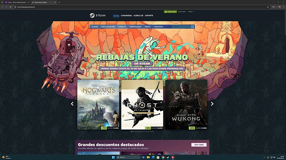Image resolution: width=286 pixels, height=160 pixels.
Task: Open the Black Myth Wukong game capsule
Action: 186,105
